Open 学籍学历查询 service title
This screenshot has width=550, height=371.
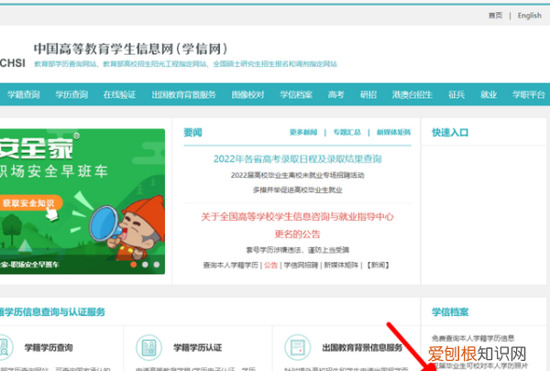[x=49, y=347]
